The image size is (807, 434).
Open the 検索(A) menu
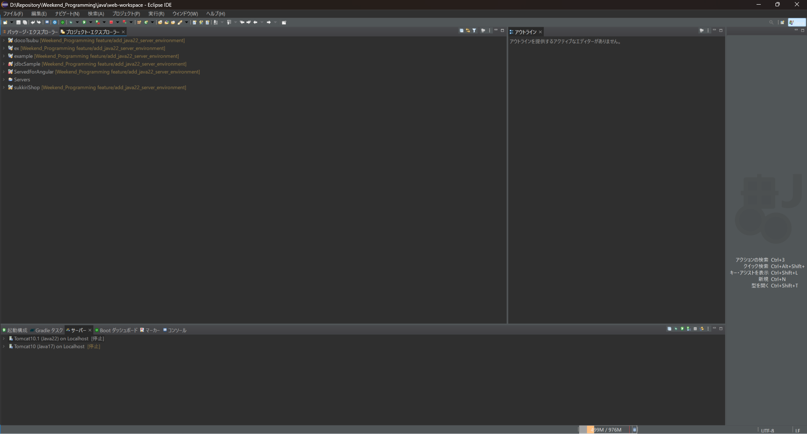tap(96, 14)
